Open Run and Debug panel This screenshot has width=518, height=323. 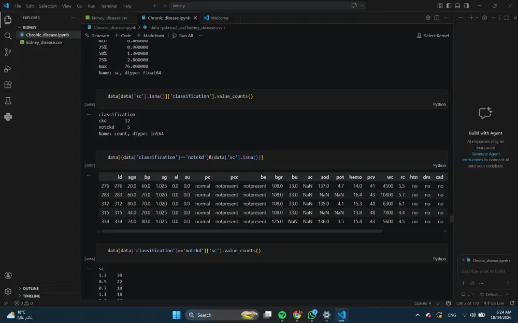(7, 68)
